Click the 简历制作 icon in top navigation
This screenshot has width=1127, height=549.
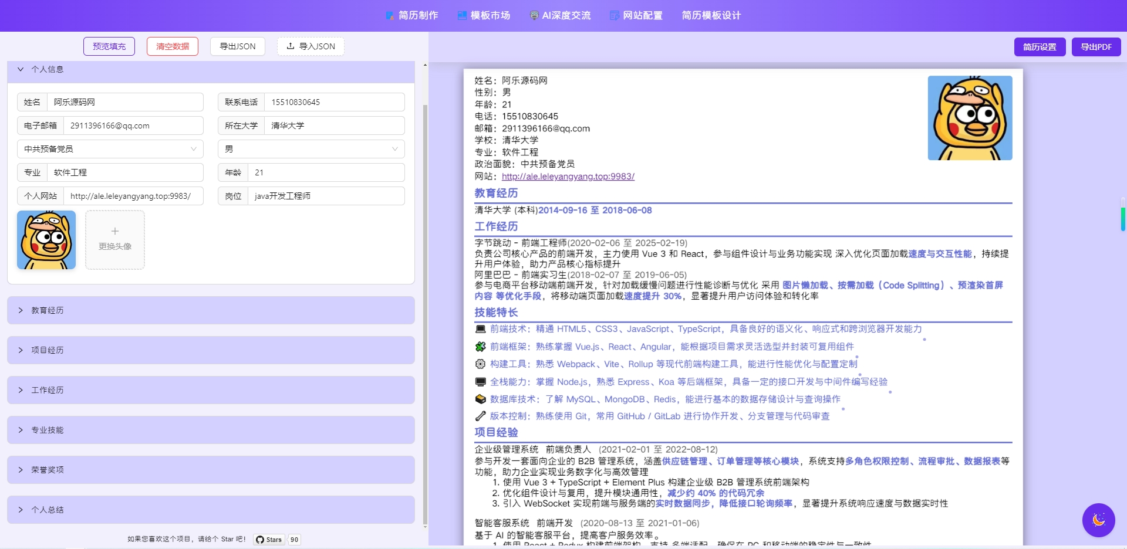390,16
